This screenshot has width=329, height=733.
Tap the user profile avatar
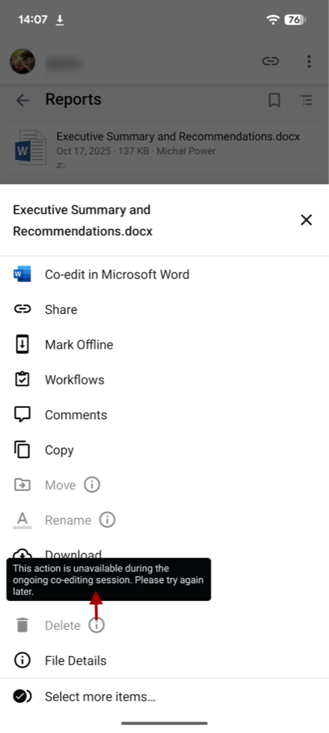pyautogui.click(x=23, y=61)
